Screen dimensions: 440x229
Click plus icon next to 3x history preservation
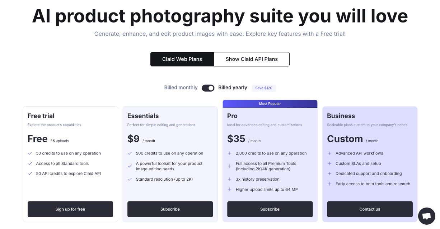pos(230,179)
